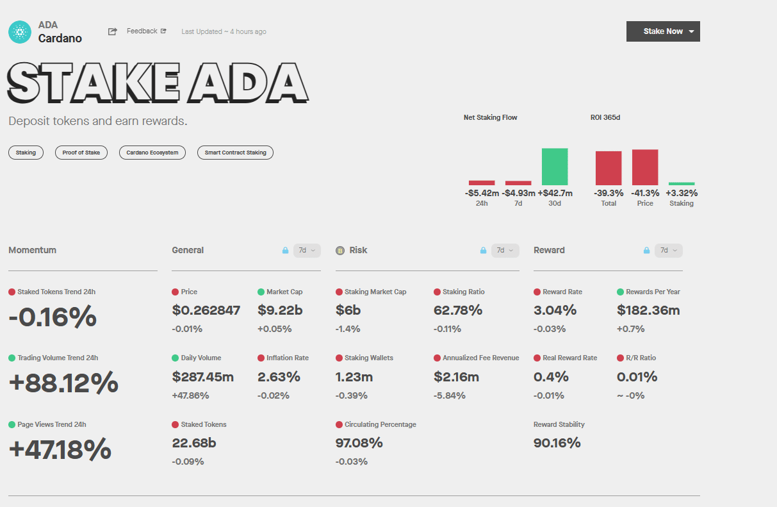
Task: Click the $0.262847 price value
Action: (206, 310)
